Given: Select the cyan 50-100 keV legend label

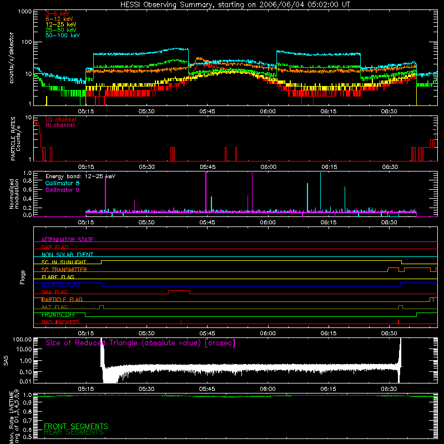Looking at the screenshot, I should coord(63,36).
